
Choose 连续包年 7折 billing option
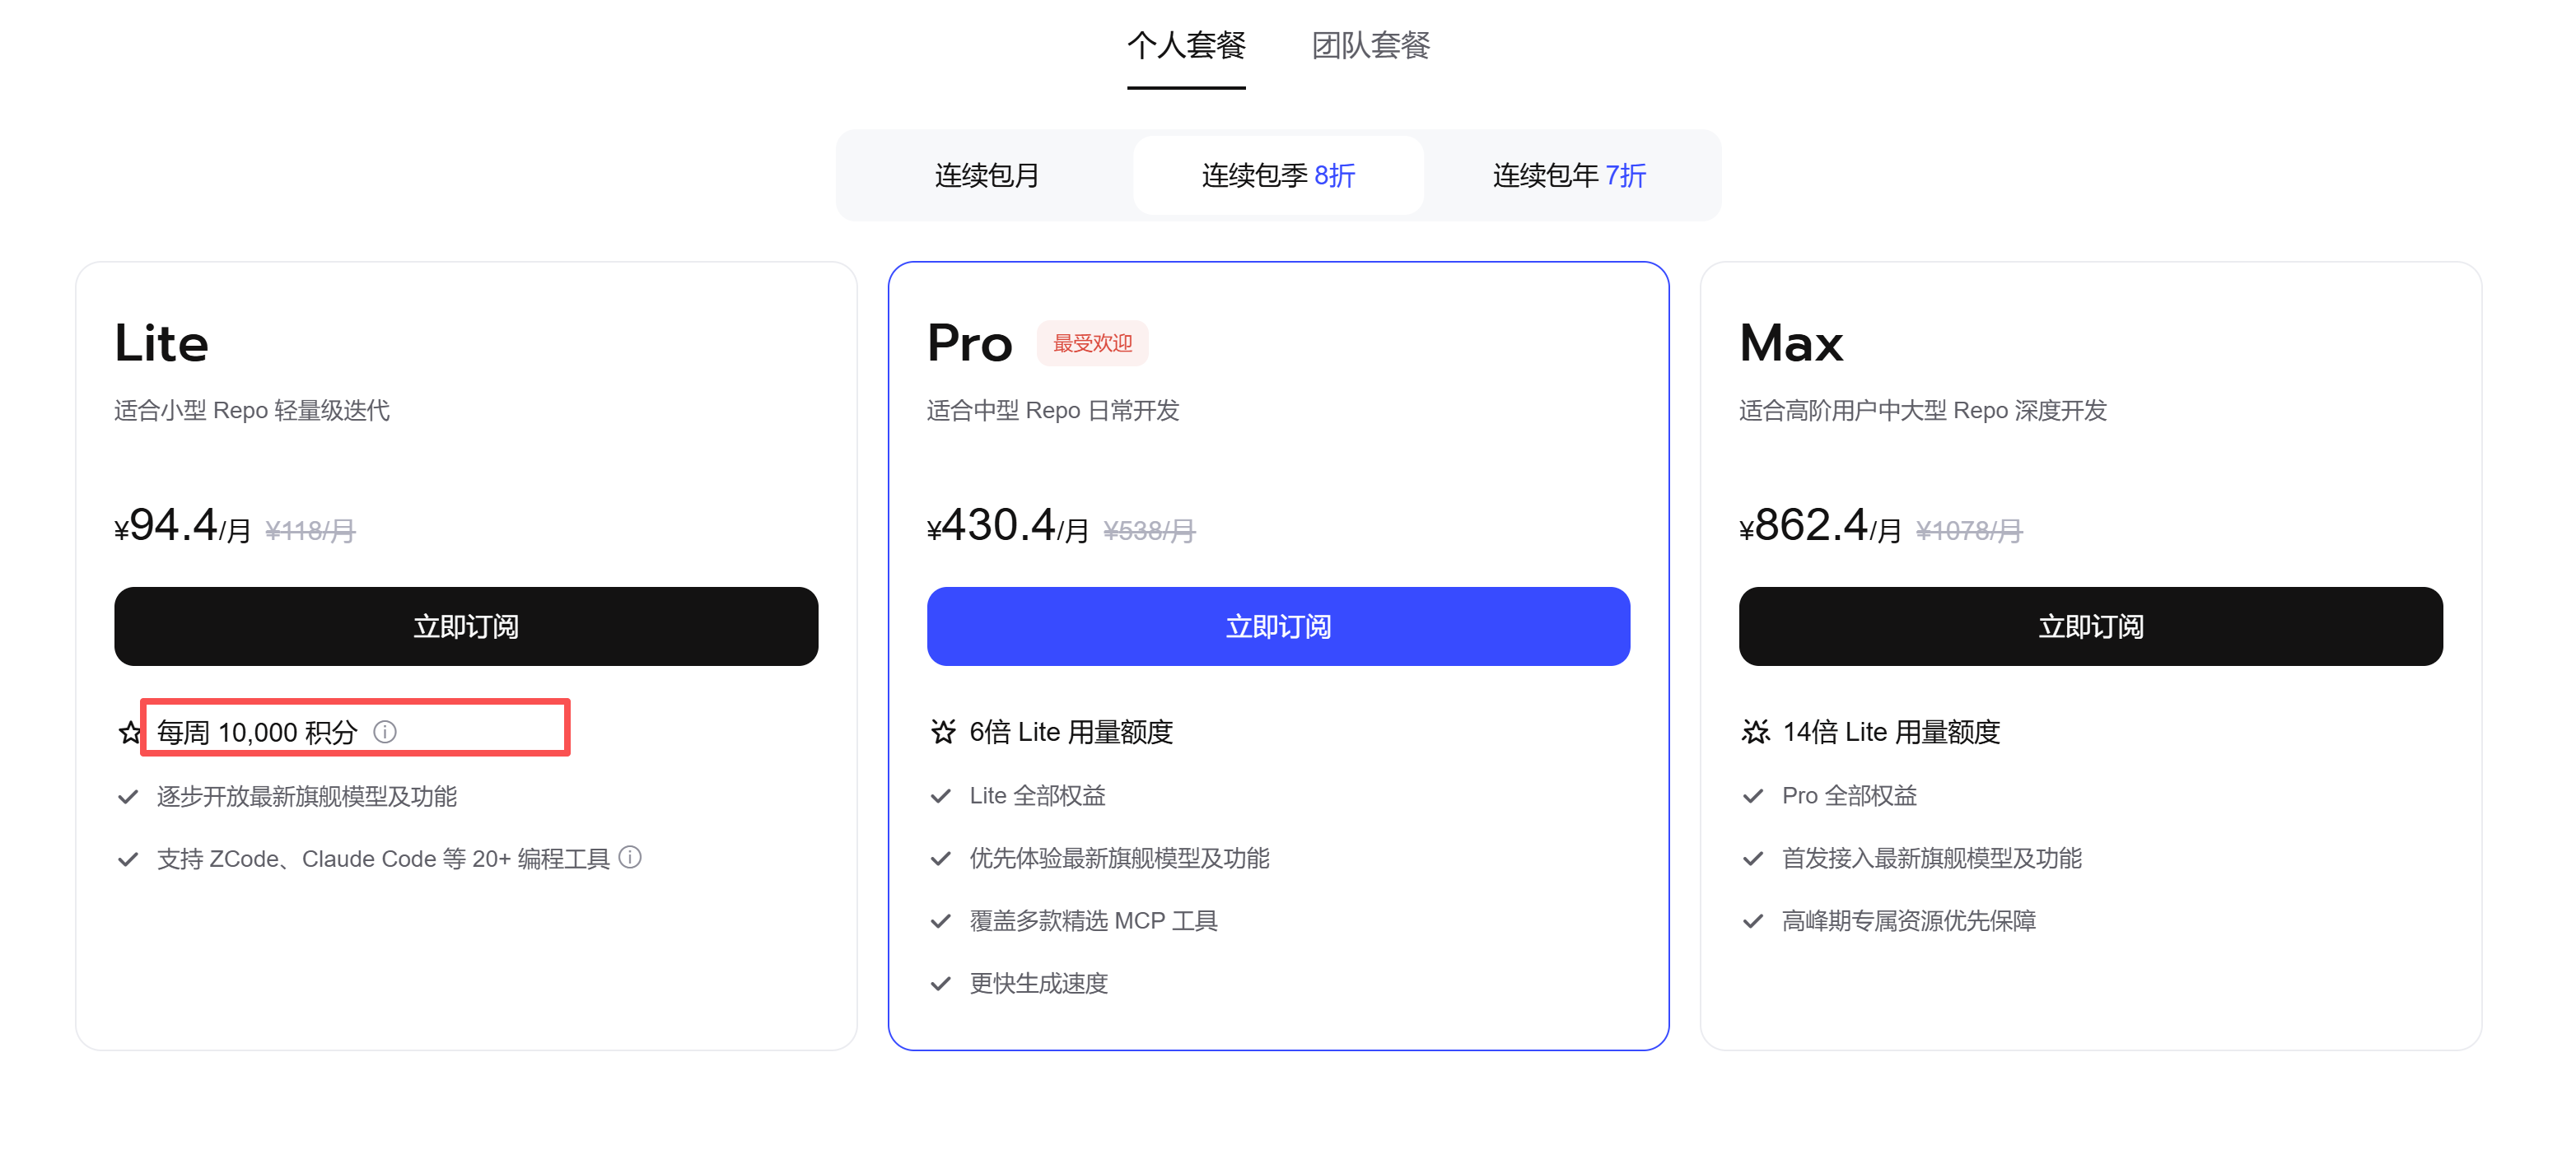(x=1569, y=175)
